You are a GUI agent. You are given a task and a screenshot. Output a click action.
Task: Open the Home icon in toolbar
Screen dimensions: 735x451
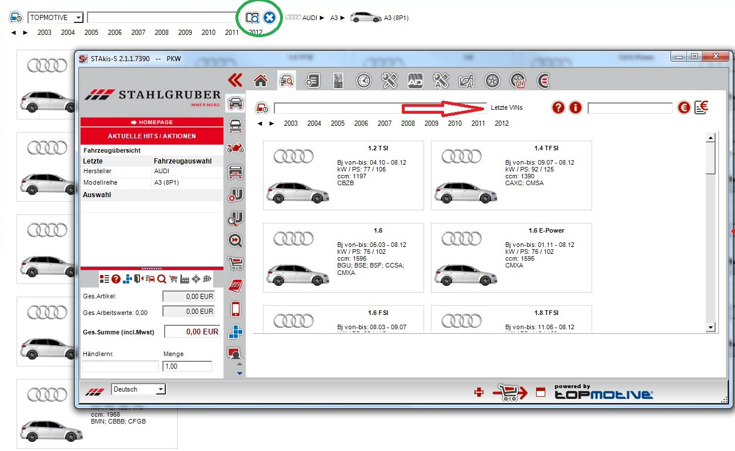(261, 81)
